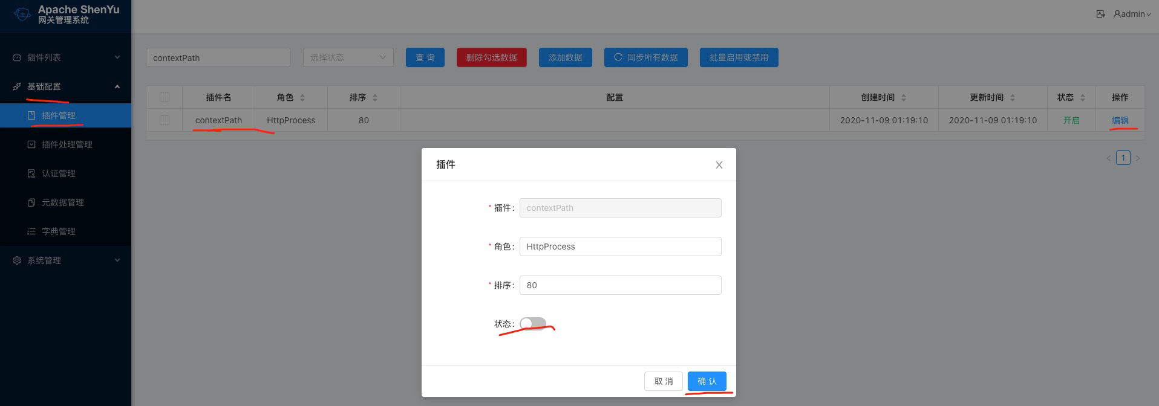Open 认证管理 in the sidebar
Viewport: 1159px width, 406px height.
coord(59,173)
